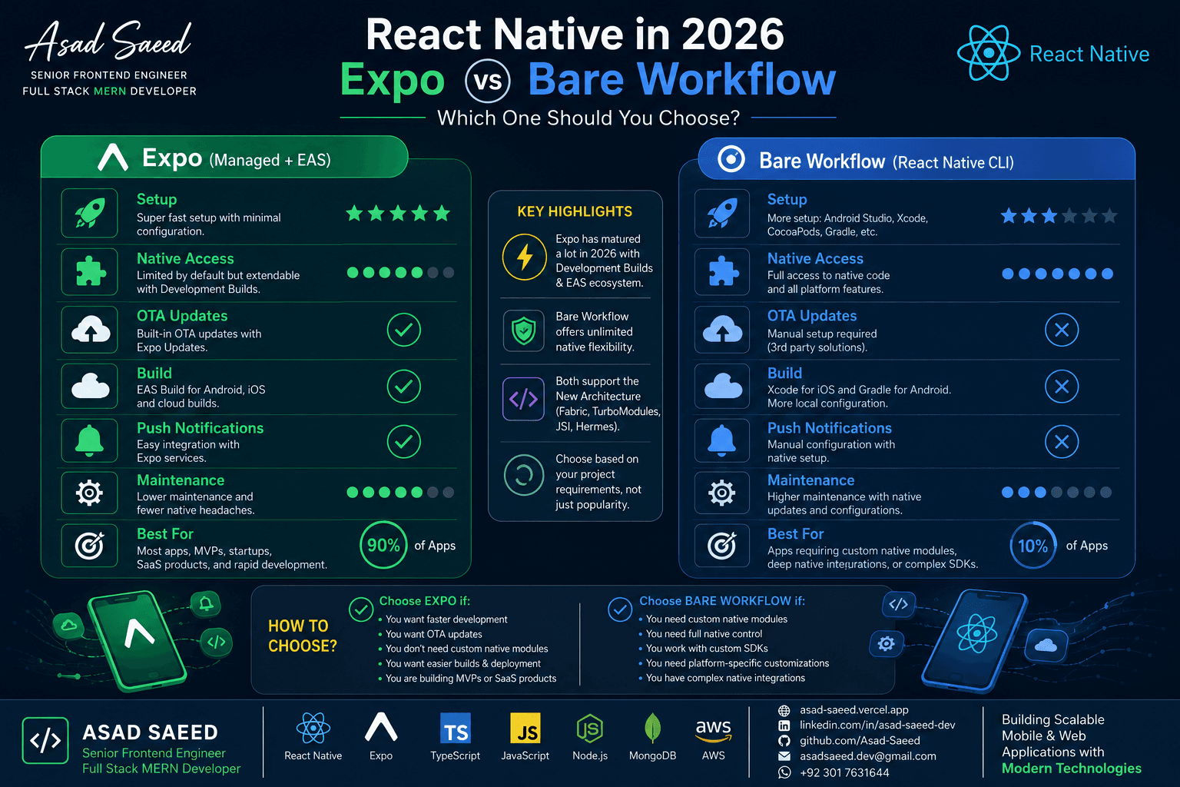This screenshot has height=787, width=1180.
Task: Click the 'Which One Should You Choose?' subtitle
Action: coord(588,118)
